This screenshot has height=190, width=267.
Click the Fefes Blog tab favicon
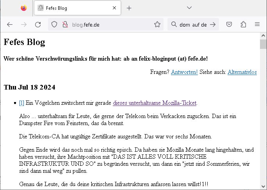click(x=41, y=8)
